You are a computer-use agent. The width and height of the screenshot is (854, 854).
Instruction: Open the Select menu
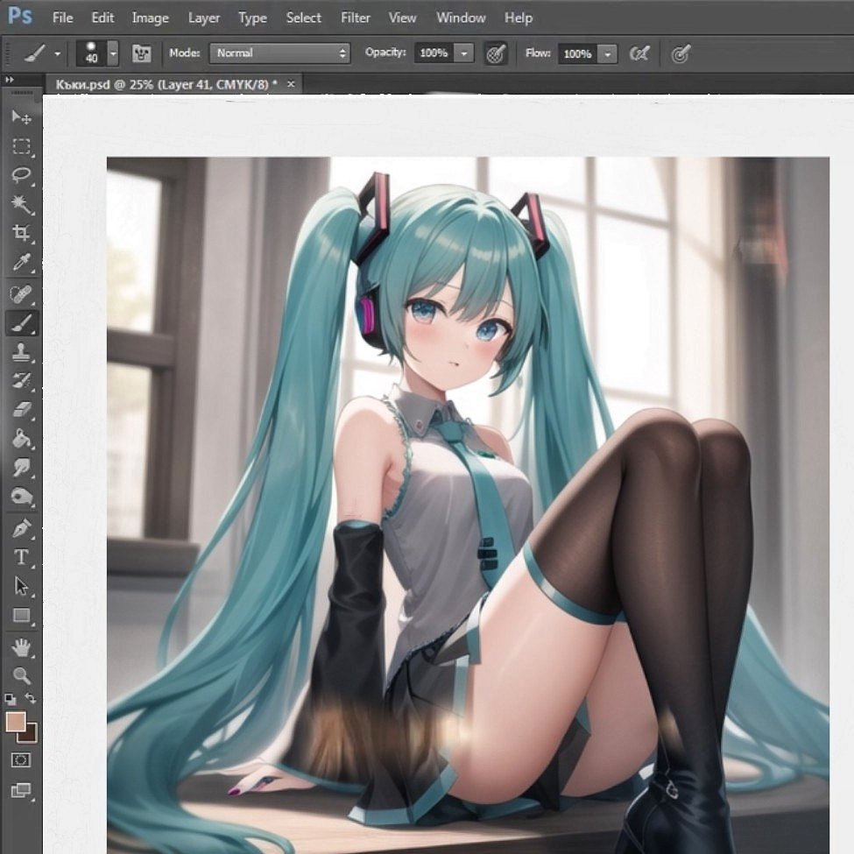303,18
